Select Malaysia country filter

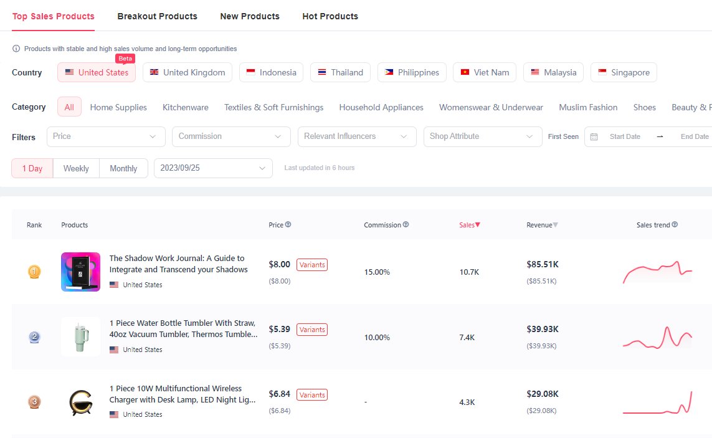click(x=554, y=72)
